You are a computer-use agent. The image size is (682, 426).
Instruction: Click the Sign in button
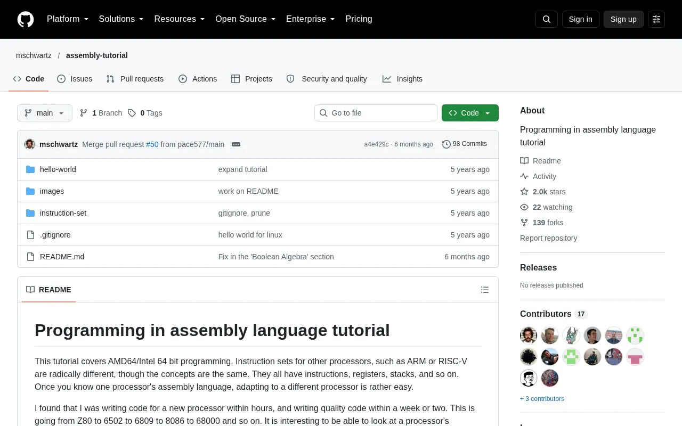[581, 19]
